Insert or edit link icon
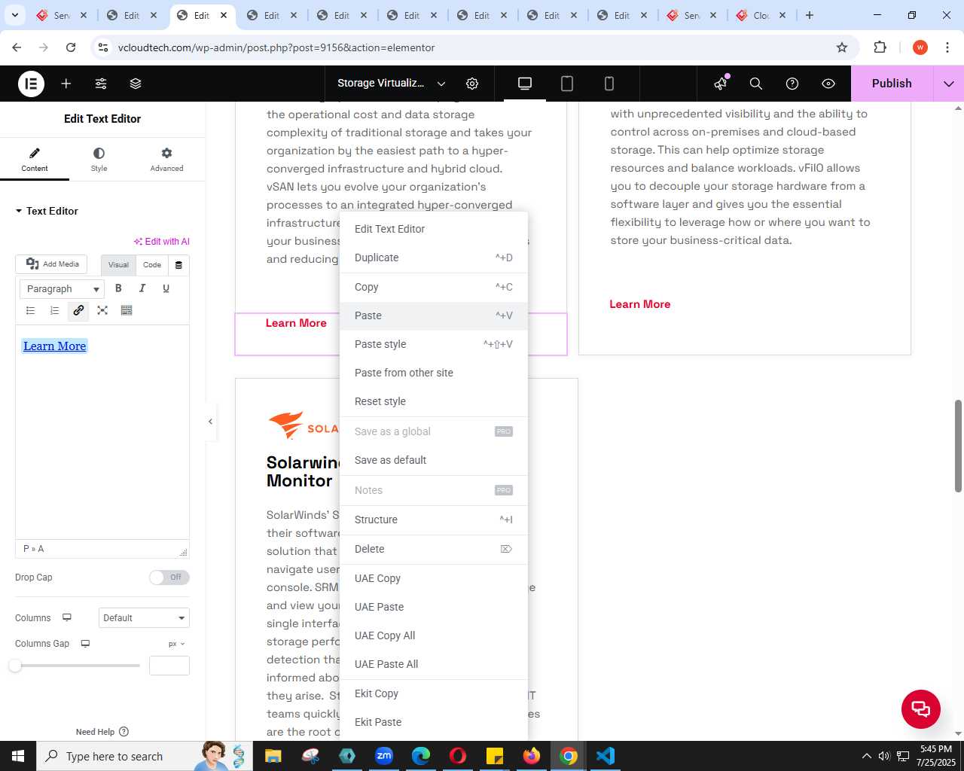Screen dimensions: 964x771 click(x=78, y=310)
